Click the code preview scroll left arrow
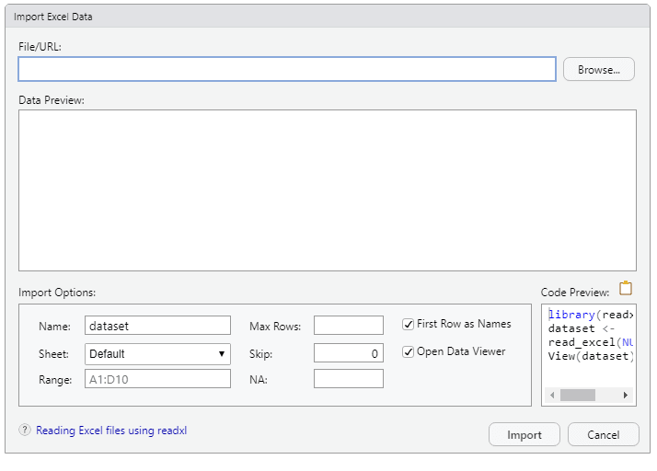The image size is (657, 471). point(552,396)
